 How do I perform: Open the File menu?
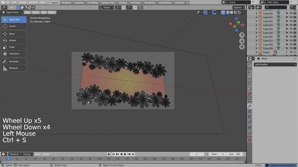(8, 2)
